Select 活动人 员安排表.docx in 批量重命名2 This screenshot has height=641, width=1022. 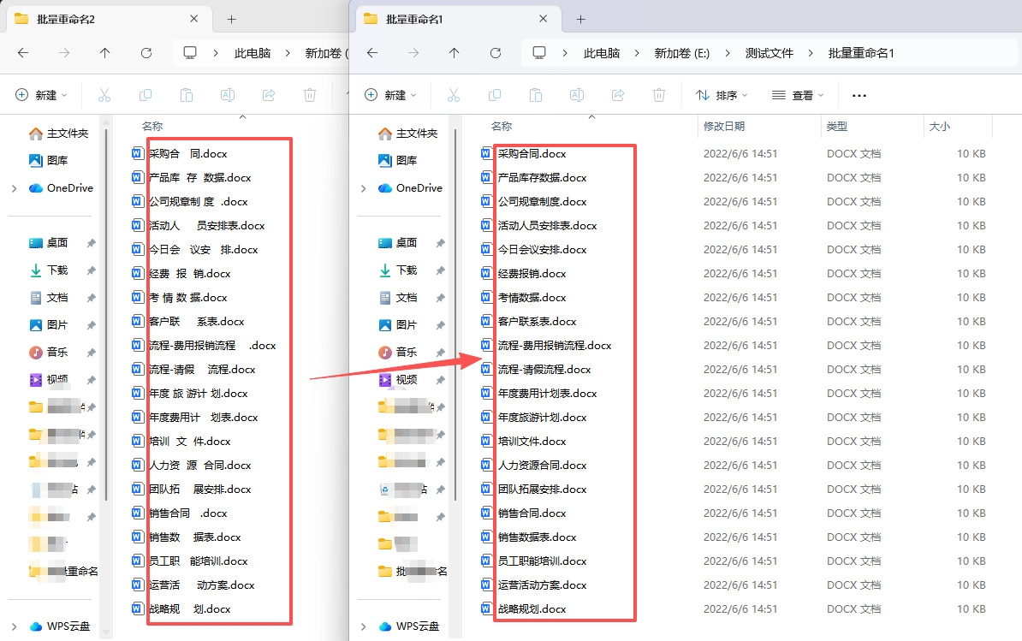206,226
